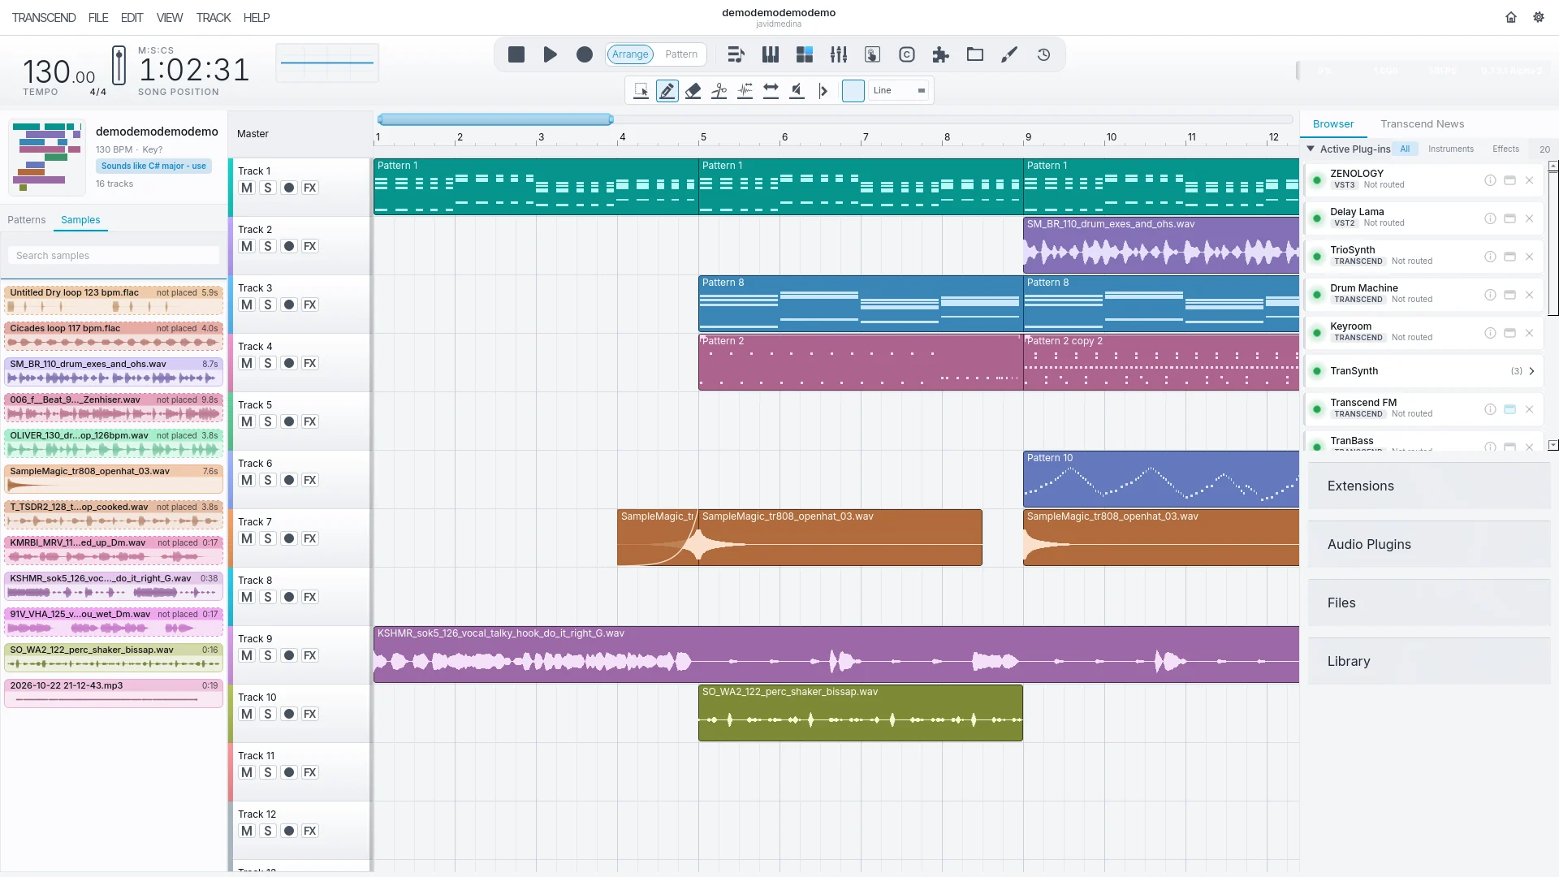Select the scissors cut tool
This screenshot has width=1559, height=877.
[719, 90]
